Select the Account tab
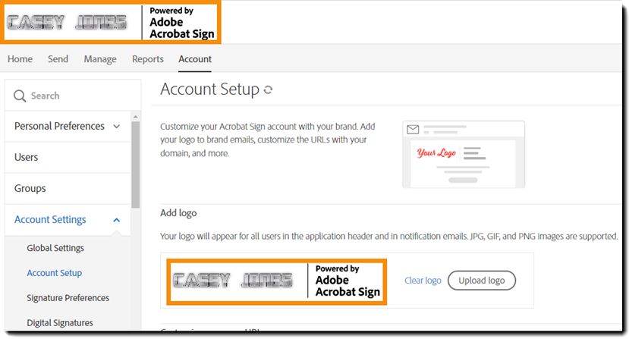 pyautogui.click(x=195, y=59)
